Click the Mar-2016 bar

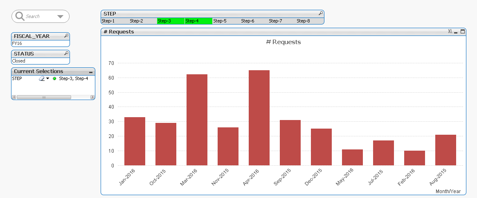click(197, 120)
